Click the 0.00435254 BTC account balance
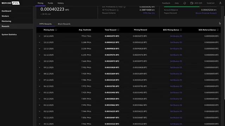Viewport: 225px width, 126px height. (209, 10)
